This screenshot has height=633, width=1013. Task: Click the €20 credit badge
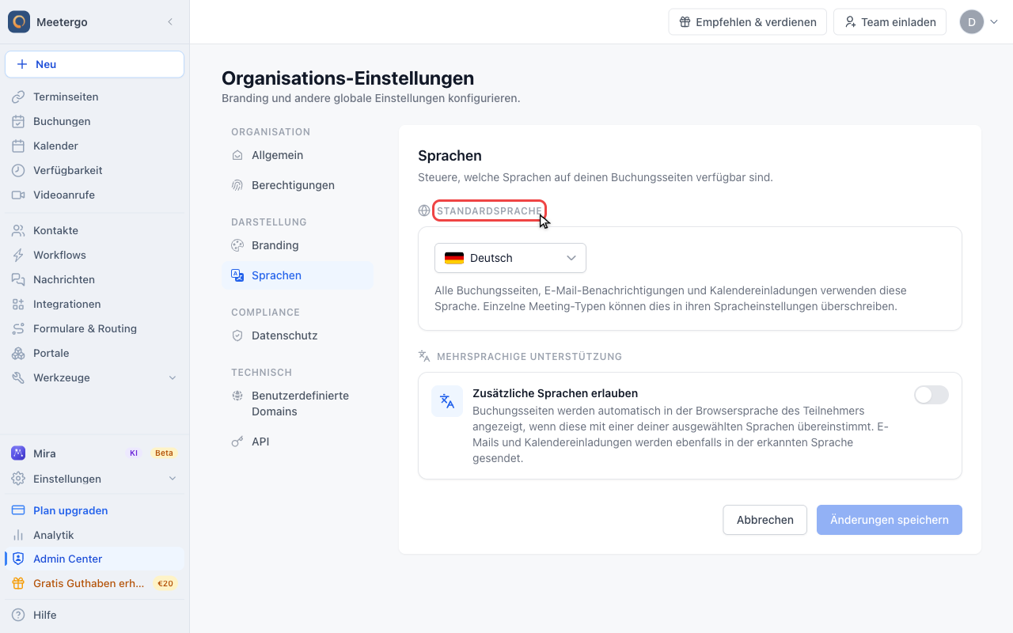pyautogui.click(x=165, y=583)
